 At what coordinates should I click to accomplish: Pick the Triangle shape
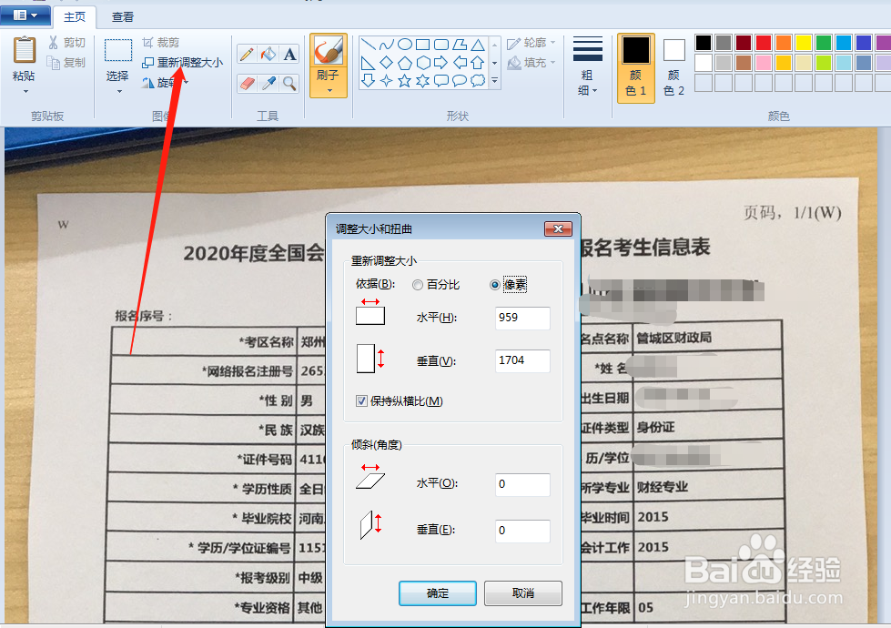tap(478, 45)
